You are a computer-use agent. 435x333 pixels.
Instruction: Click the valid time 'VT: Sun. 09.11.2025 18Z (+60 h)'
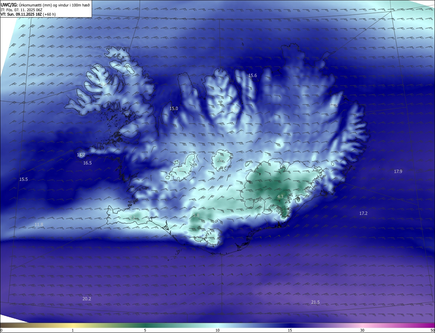click(28, 14)
